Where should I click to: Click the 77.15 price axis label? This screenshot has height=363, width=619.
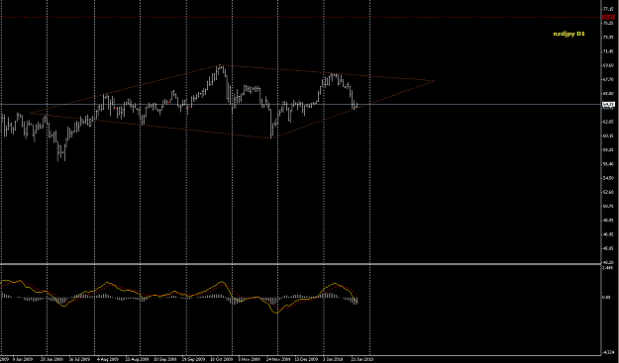(608, 9)
